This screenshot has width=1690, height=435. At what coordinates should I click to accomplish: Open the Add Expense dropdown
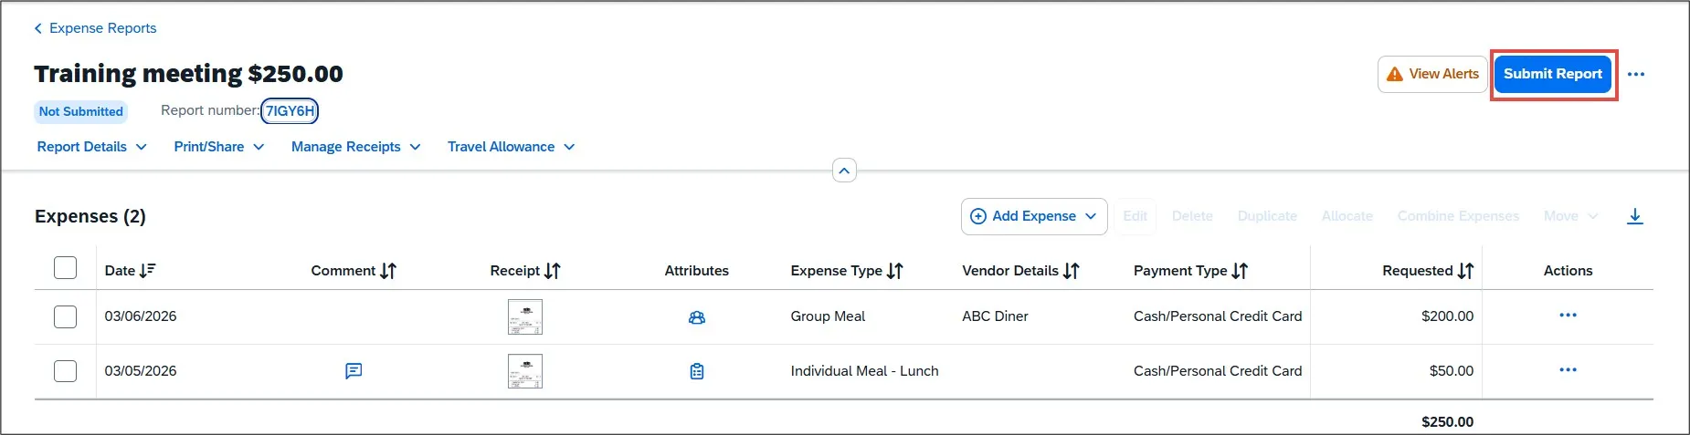1034,216
